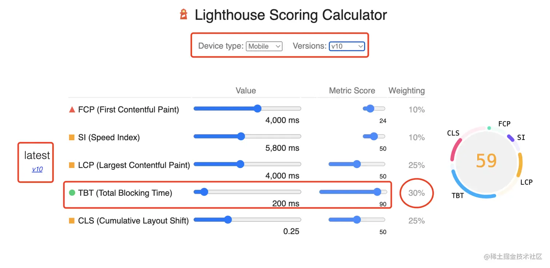
Task: Click the green circle icon beside TBT
Action: pos(72,193)
